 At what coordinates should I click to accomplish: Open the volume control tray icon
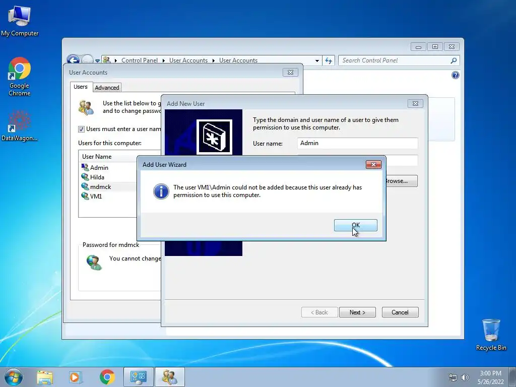click(465, 377)
